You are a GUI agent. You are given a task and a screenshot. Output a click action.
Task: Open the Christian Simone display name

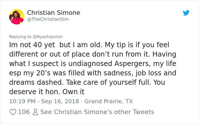(x=54, y=13)
